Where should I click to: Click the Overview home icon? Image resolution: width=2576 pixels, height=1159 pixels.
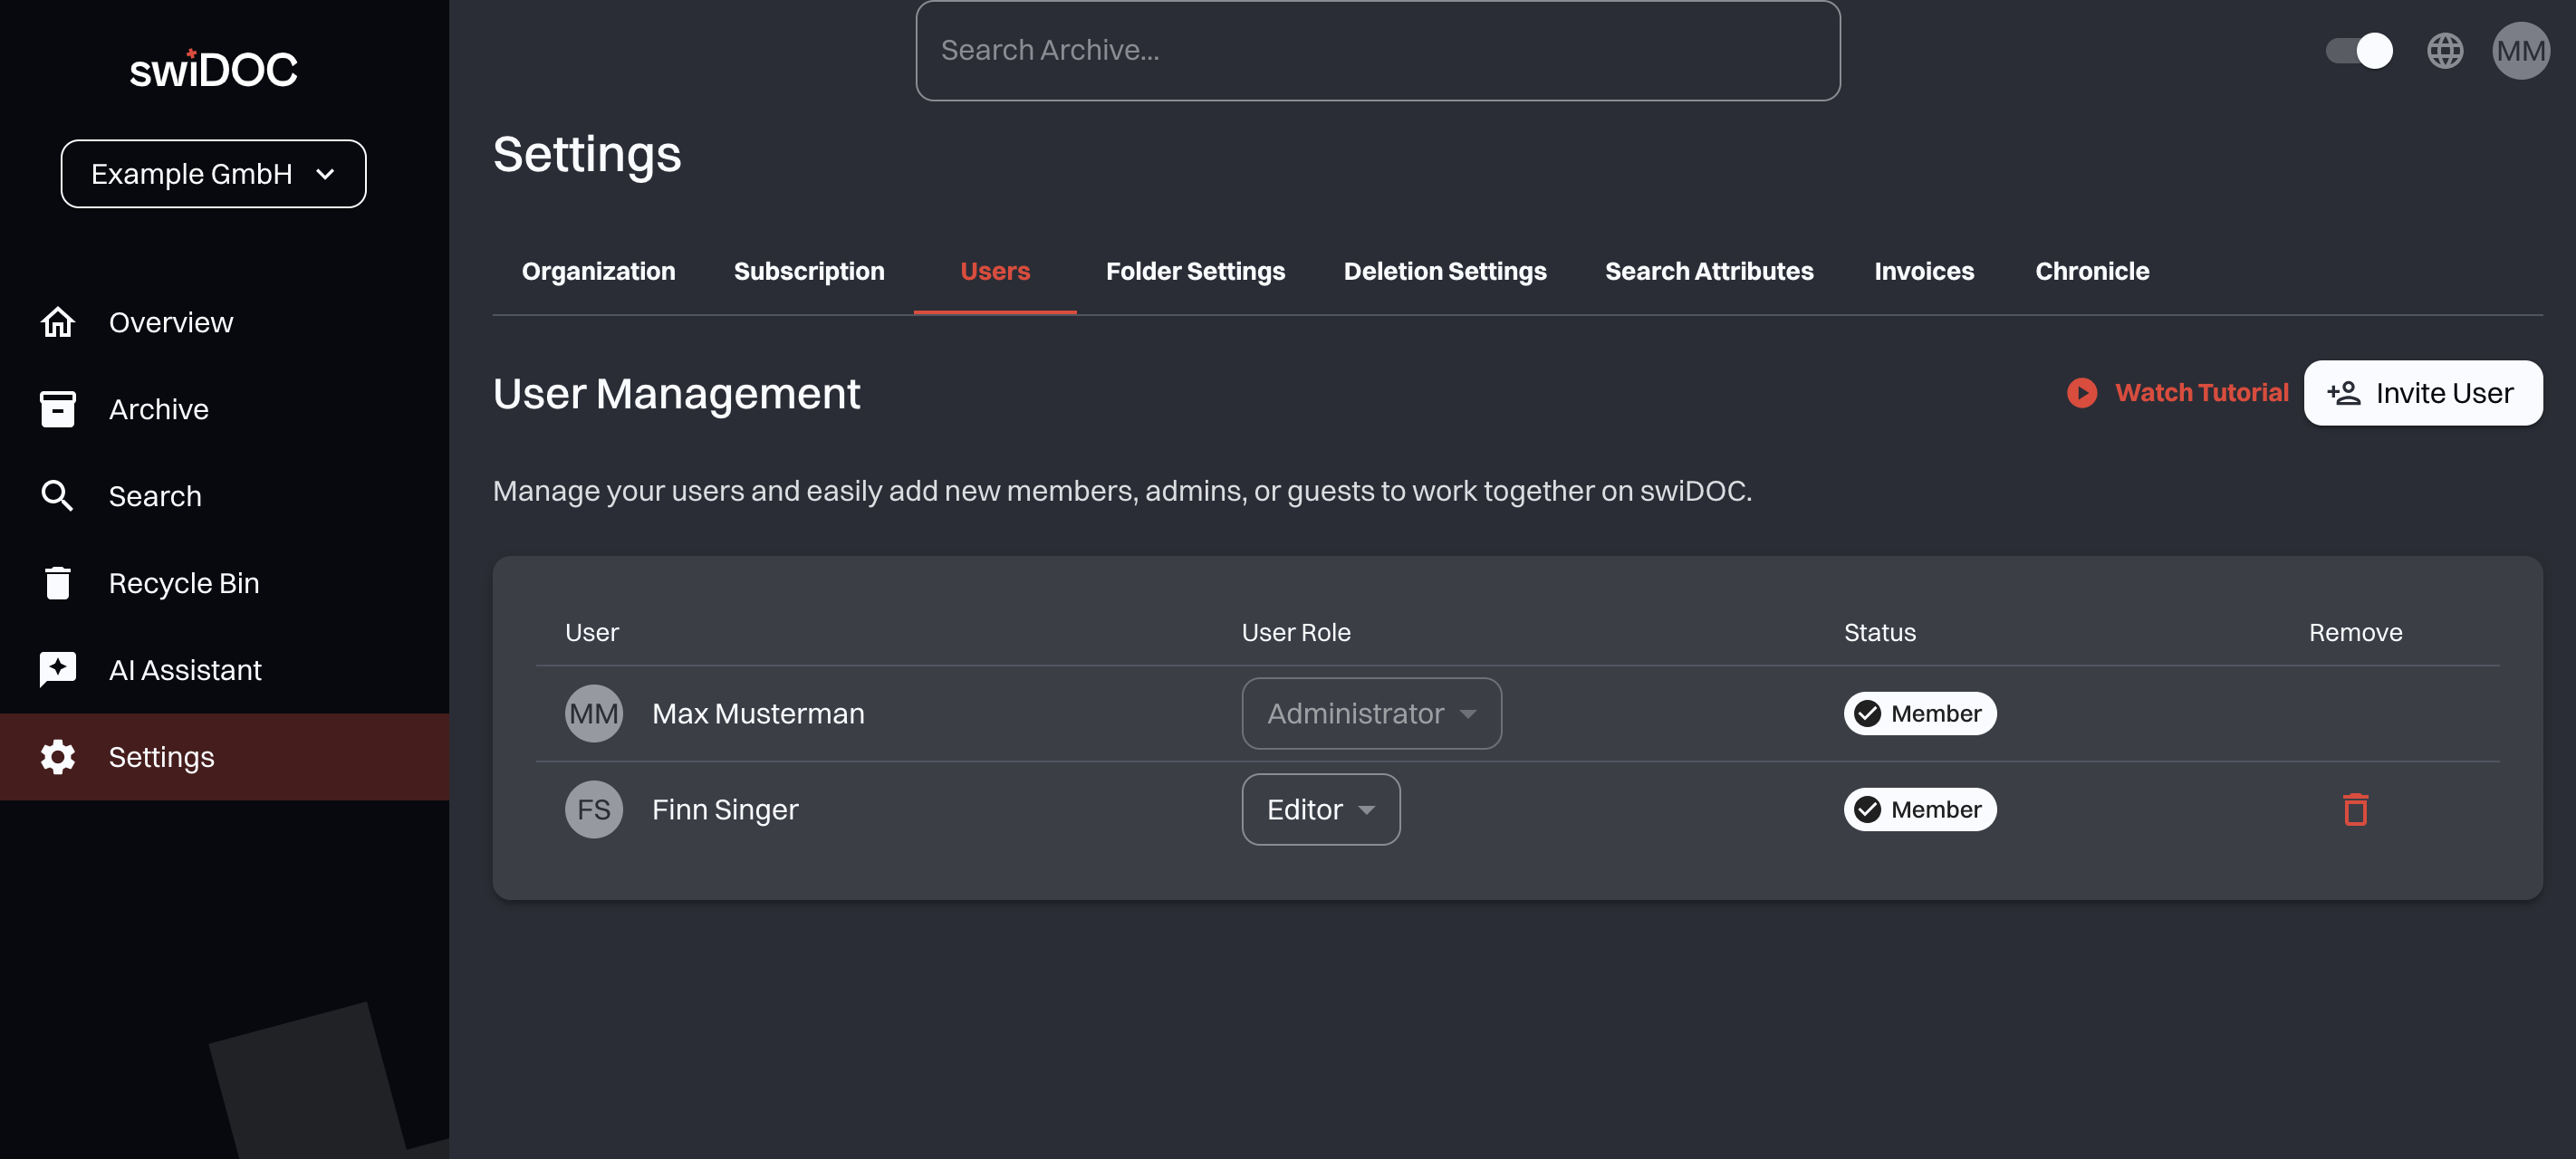(57, 322)
